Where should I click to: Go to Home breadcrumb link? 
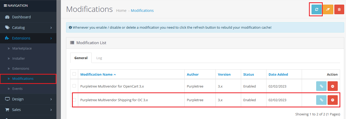pos(121,11)
